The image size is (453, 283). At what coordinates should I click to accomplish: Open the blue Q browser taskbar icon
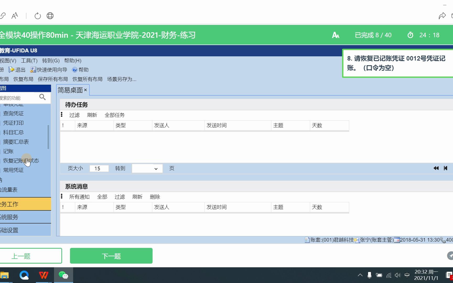[24, 275]
